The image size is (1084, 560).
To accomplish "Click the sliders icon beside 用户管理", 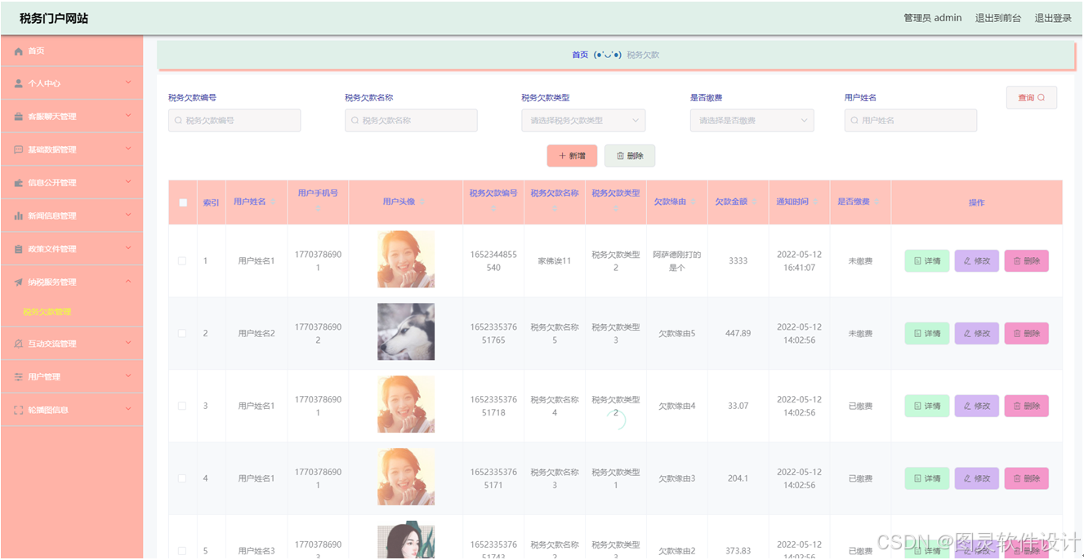I will tap(19, 377).
